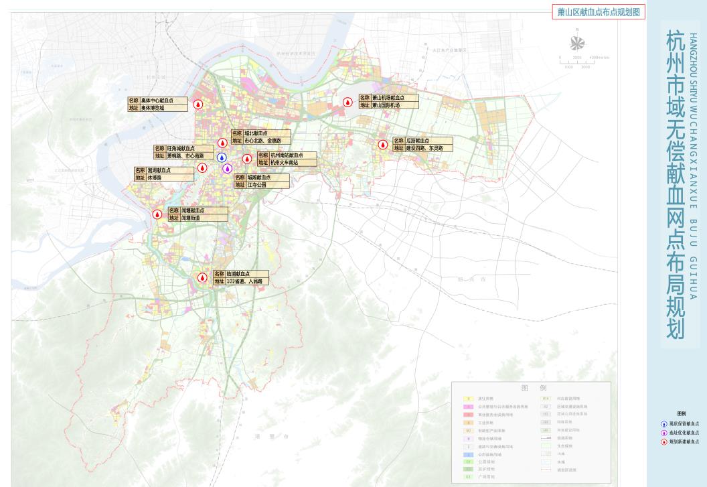This screenshot has width=707, height=487.
Task: Click the red marker next to 湘湖献血点
Action: tap(202, 168)
